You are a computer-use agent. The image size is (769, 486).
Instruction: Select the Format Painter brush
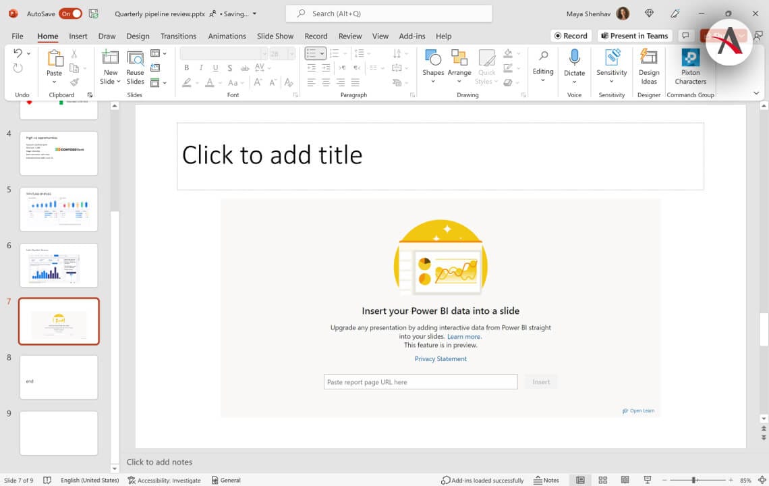tap(74, 82)
